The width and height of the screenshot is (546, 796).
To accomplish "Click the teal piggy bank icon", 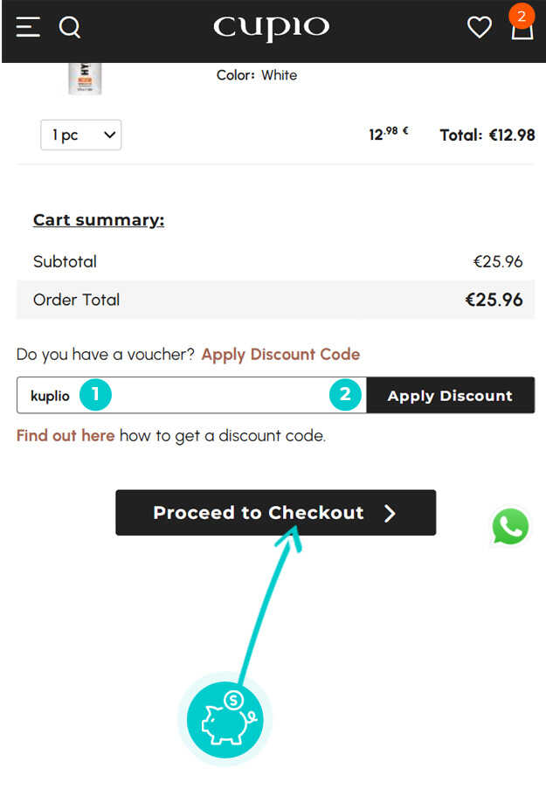I will [x=225, y=719].
